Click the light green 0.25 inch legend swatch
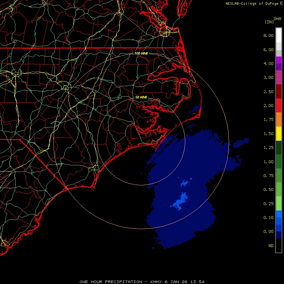Image resolution: width=284 pixels, height=284 pixels. (279, 204)
